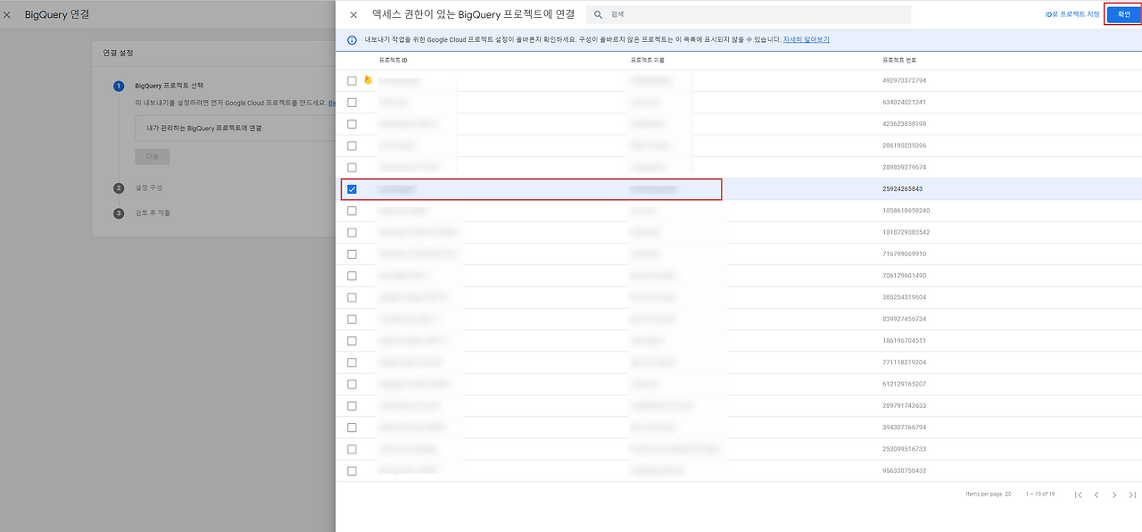
Task: Check the box for project 394307766794
Action: (352, 428)
